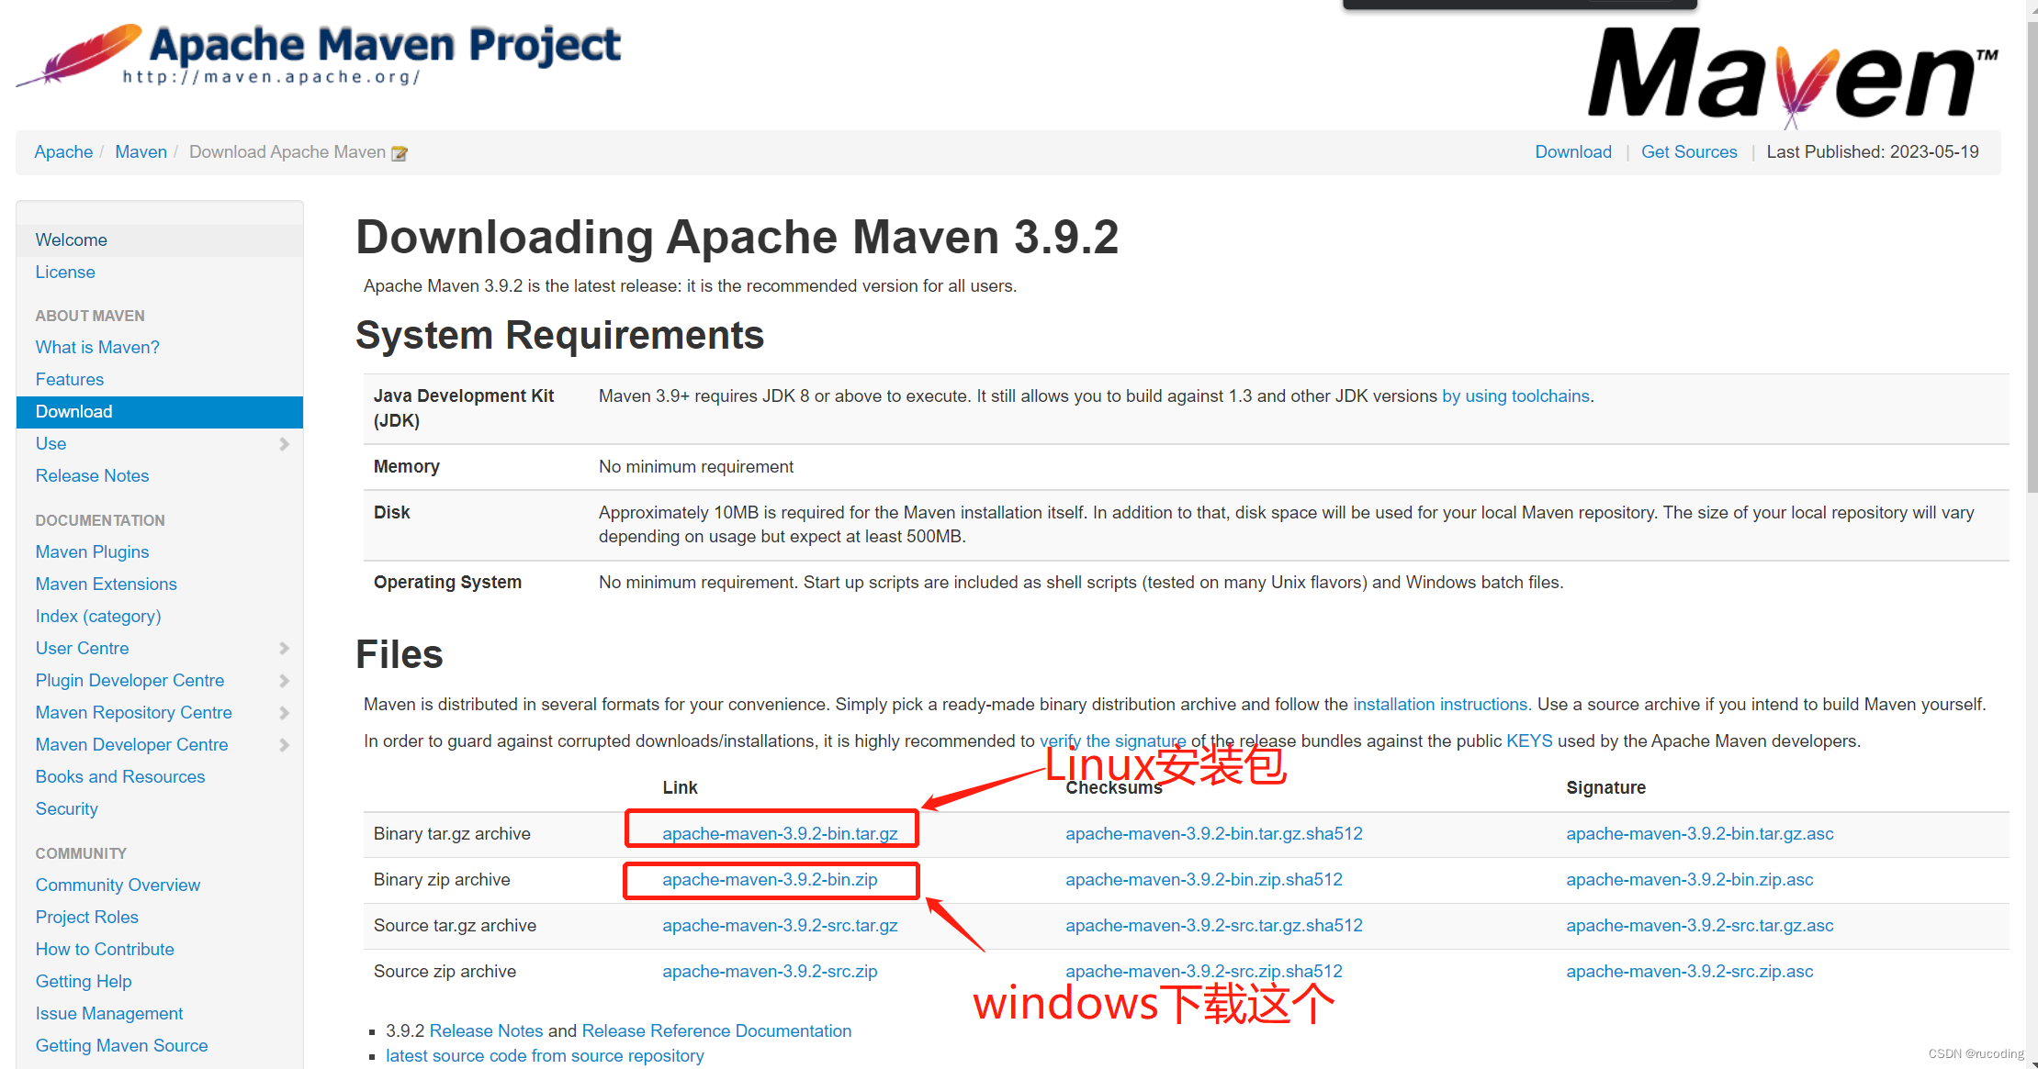Download apache-maven-3.9.2-src.zip
Viewport: 2038px width, 1069px height.
pos(770,972)
